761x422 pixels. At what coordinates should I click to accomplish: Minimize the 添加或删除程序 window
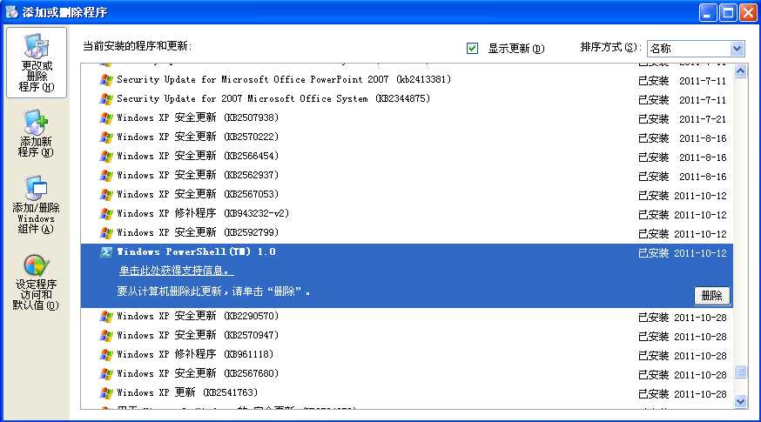[x=708, y=12]
